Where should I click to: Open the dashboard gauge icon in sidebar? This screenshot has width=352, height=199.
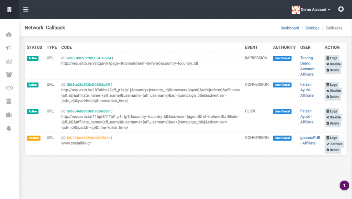coord(9,34)
